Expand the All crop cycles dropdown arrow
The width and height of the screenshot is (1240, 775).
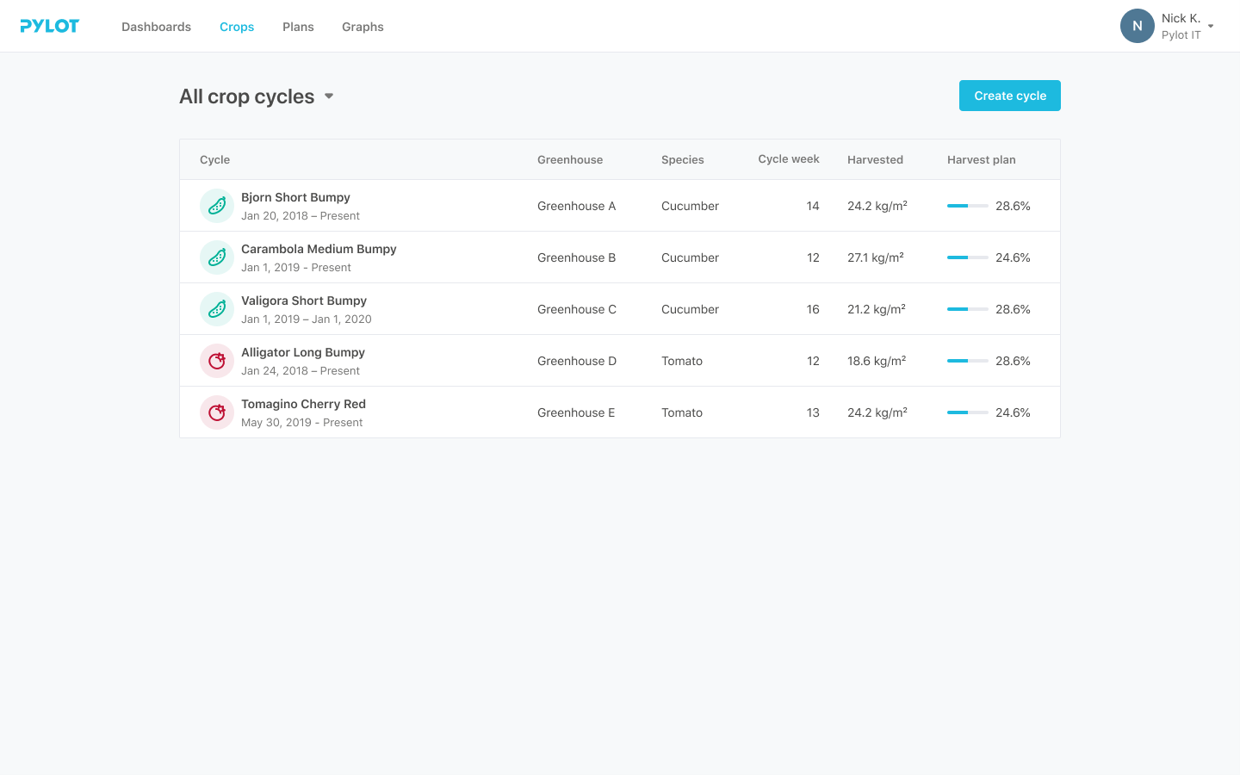[329, 96]
